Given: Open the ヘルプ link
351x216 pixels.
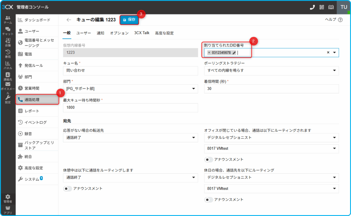Looking at the screenshot, I should pyautogui.click(x=334, y=20).
